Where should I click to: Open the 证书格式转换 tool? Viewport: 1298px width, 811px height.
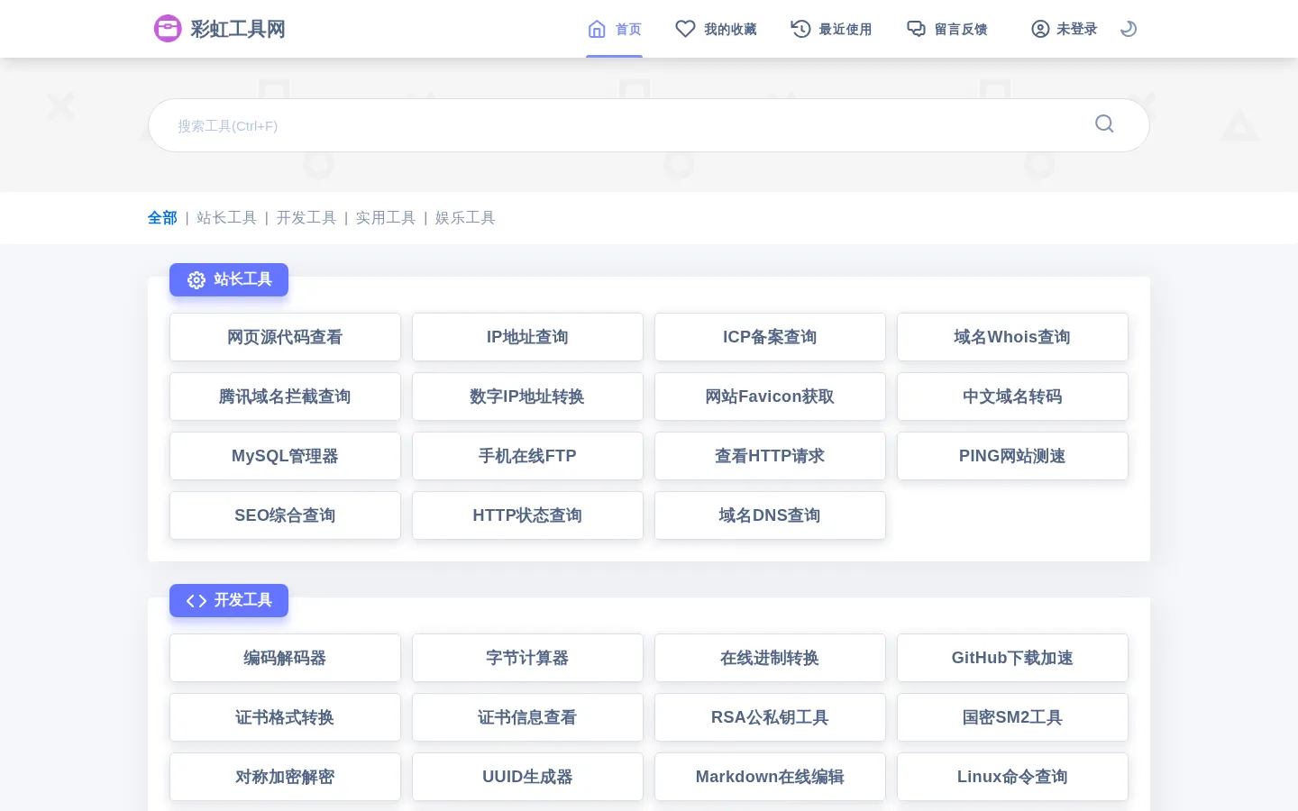tap(285, 717)
